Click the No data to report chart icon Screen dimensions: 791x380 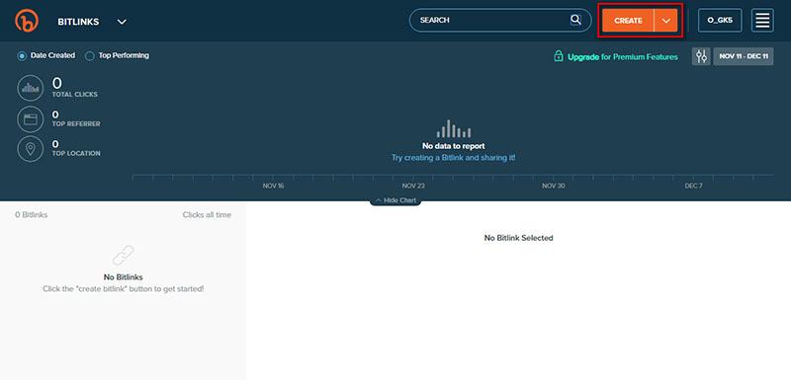(x=454, y=129)
